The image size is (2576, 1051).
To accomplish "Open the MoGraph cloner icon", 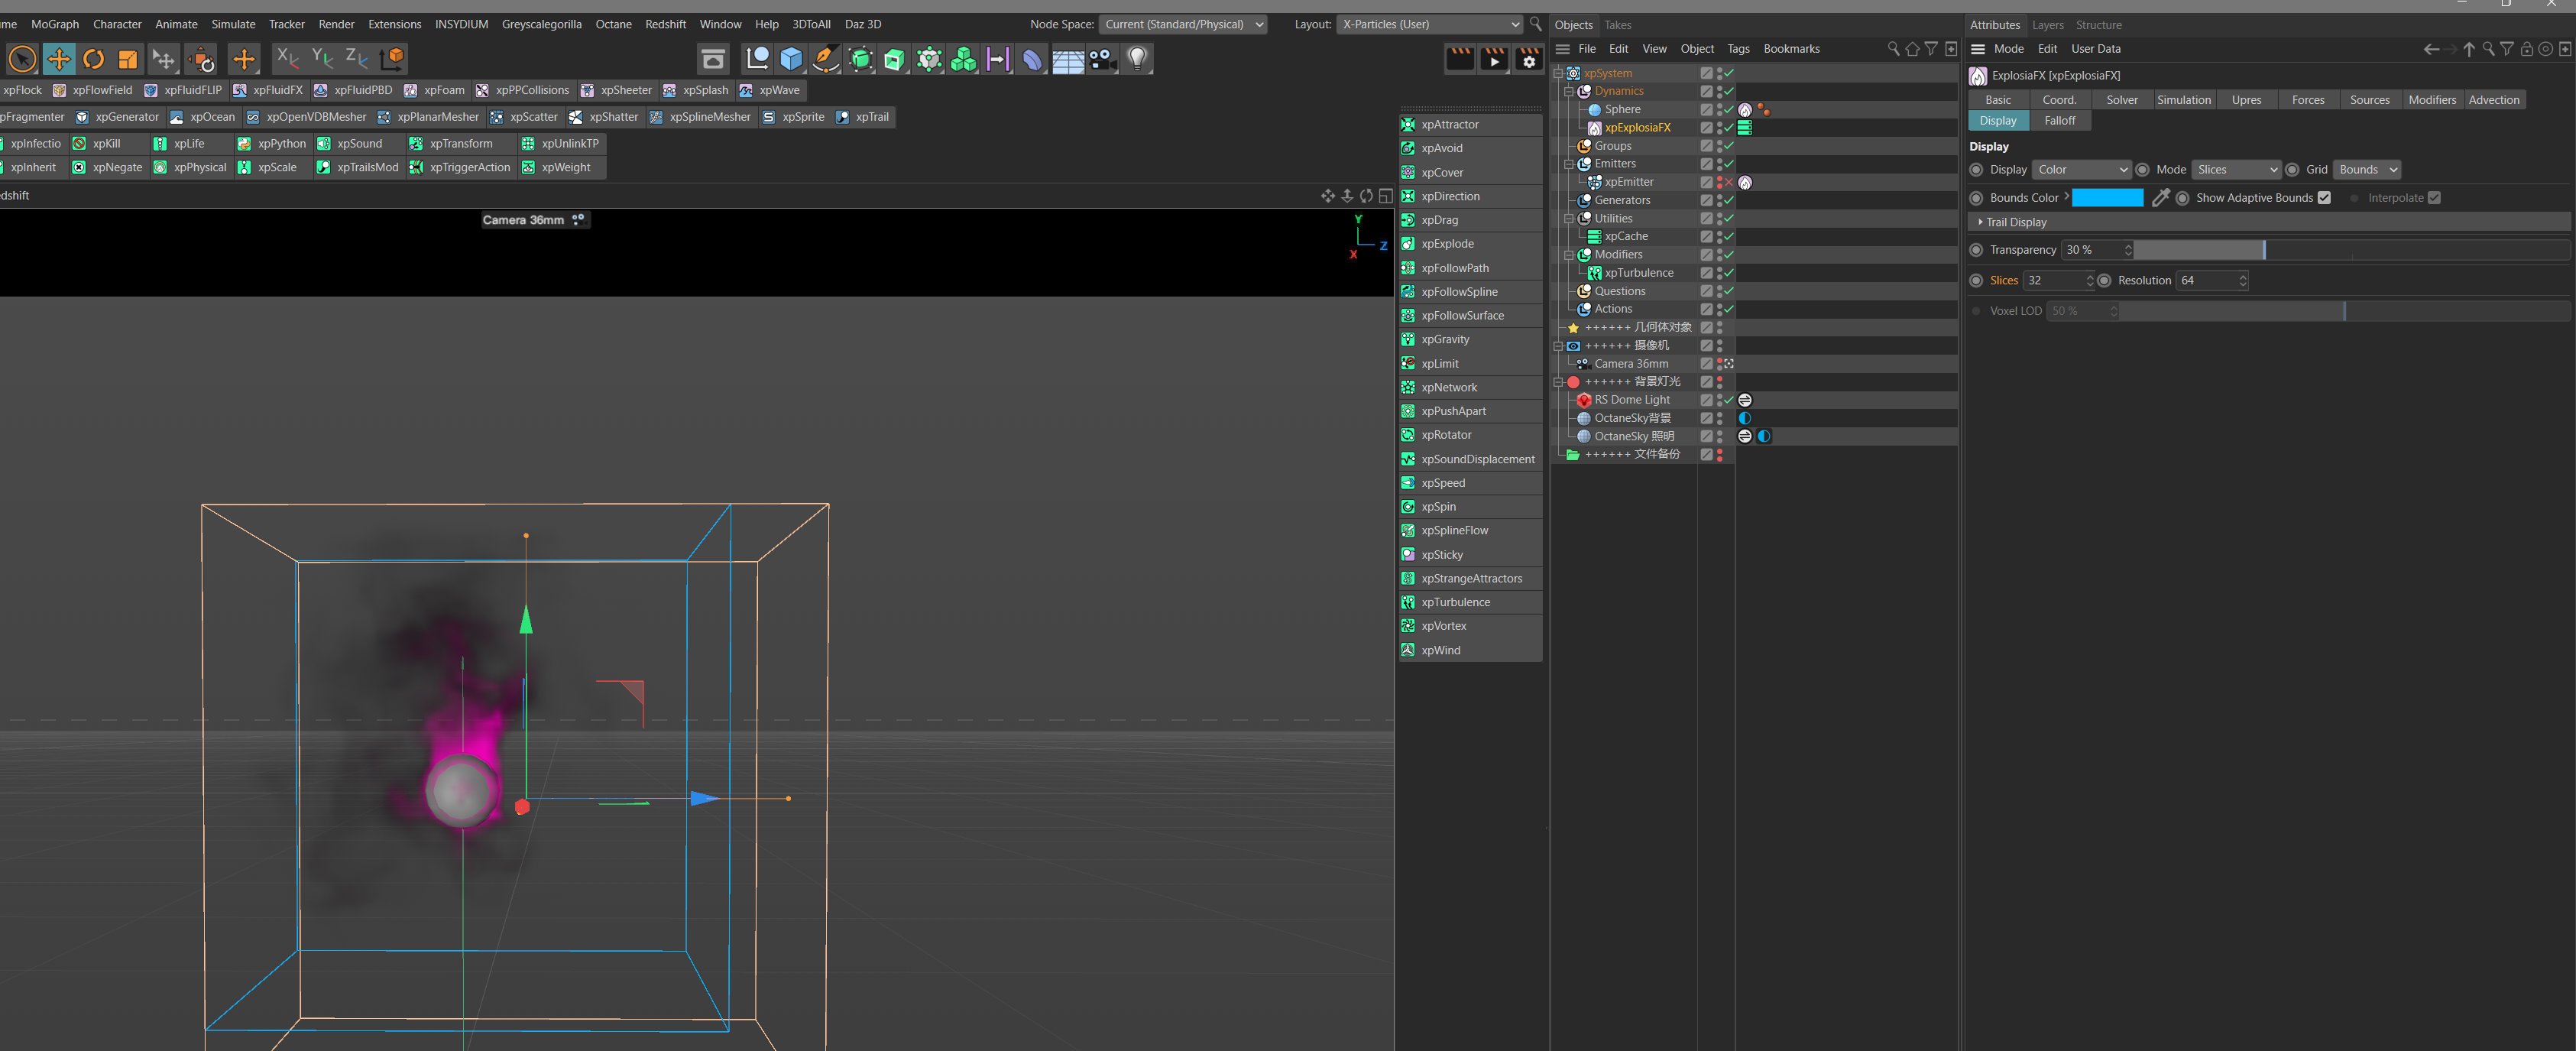I will (963, 59).
